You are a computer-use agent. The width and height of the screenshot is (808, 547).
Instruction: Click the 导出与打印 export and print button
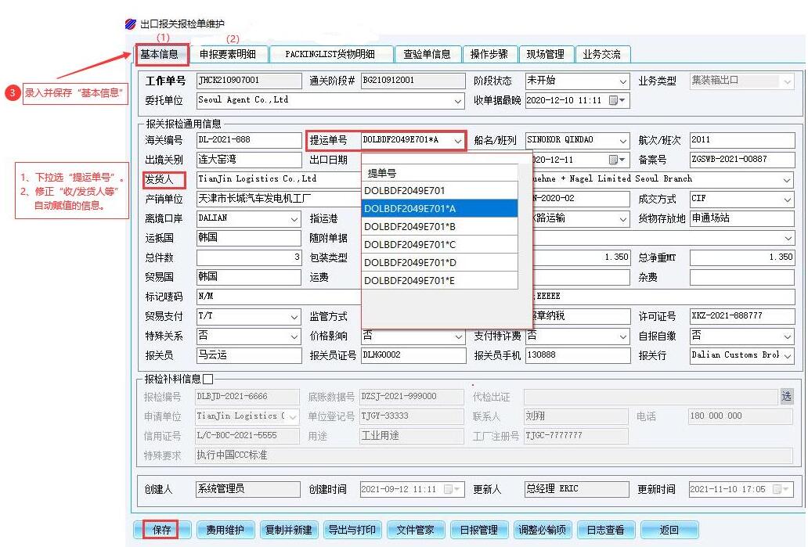click(x=352, y=530)
